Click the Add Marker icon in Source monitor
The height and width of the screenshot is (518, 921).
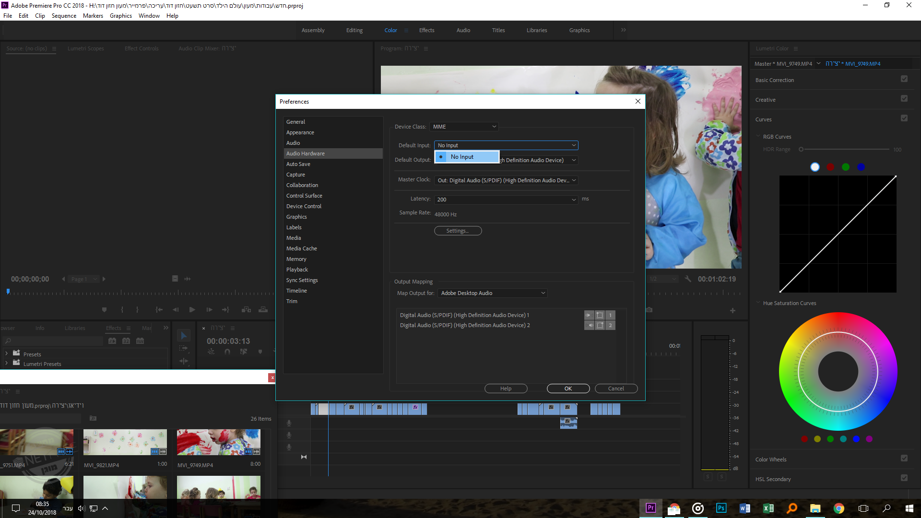pyautogui.click(x=104, y=310)
